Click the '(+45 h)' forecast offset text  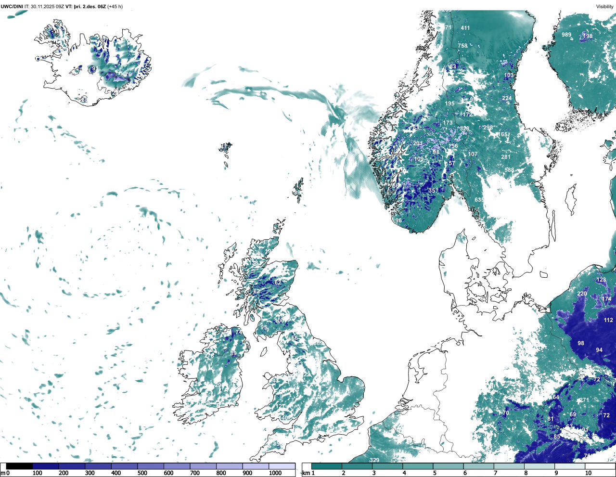pyautogui.click(x=115, y=6)
